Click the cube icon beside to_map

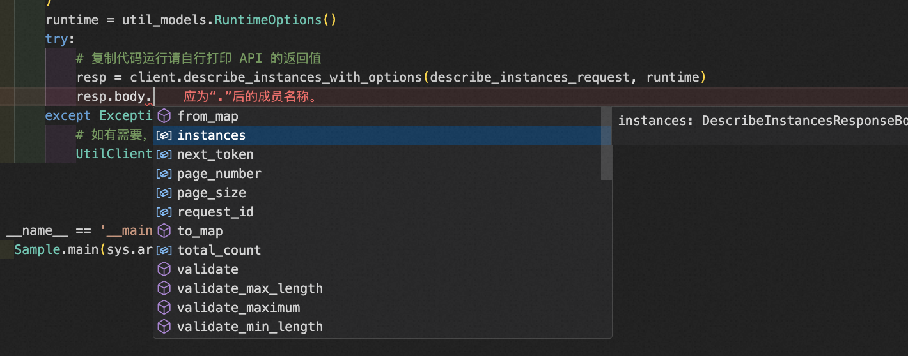164,231
